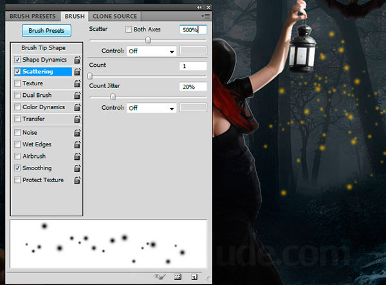Click the lock icon next to Texture
Viewport: 386px width, 285px height.
point(77,83)
